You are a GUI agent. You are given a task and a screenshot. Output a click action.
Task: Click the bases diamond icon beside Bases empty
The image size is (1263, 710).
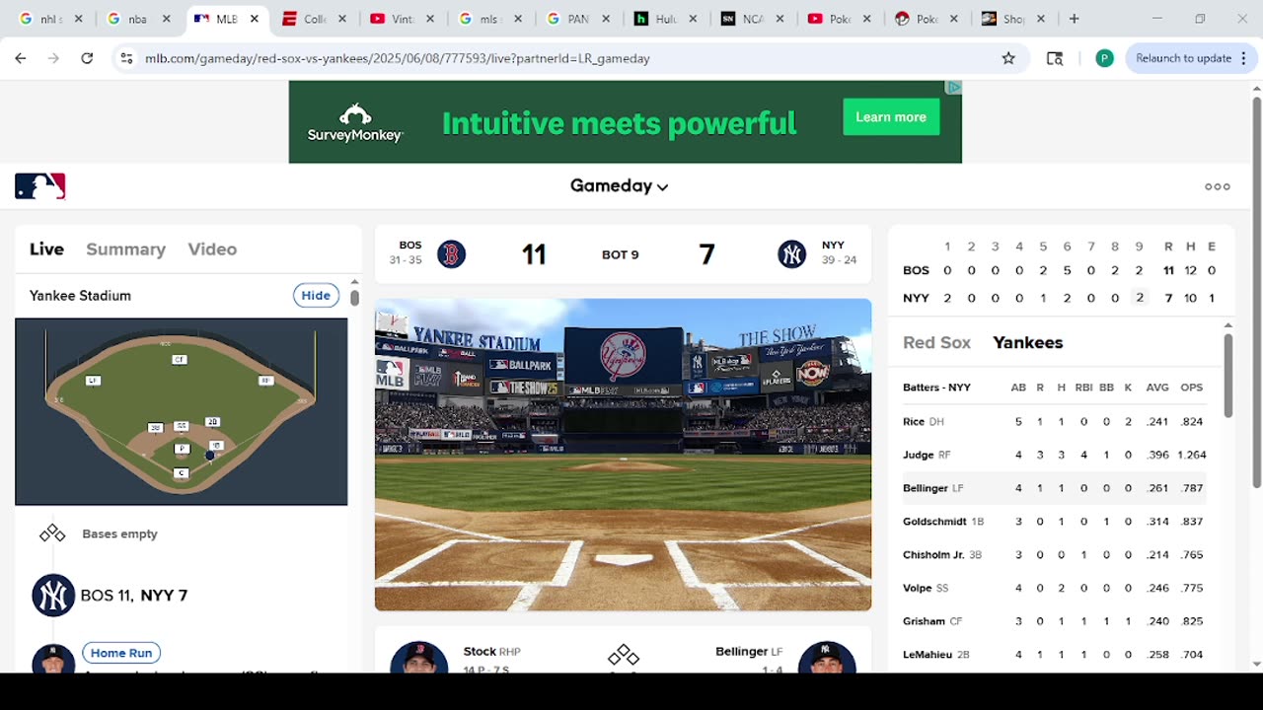(x=52, y=533)
